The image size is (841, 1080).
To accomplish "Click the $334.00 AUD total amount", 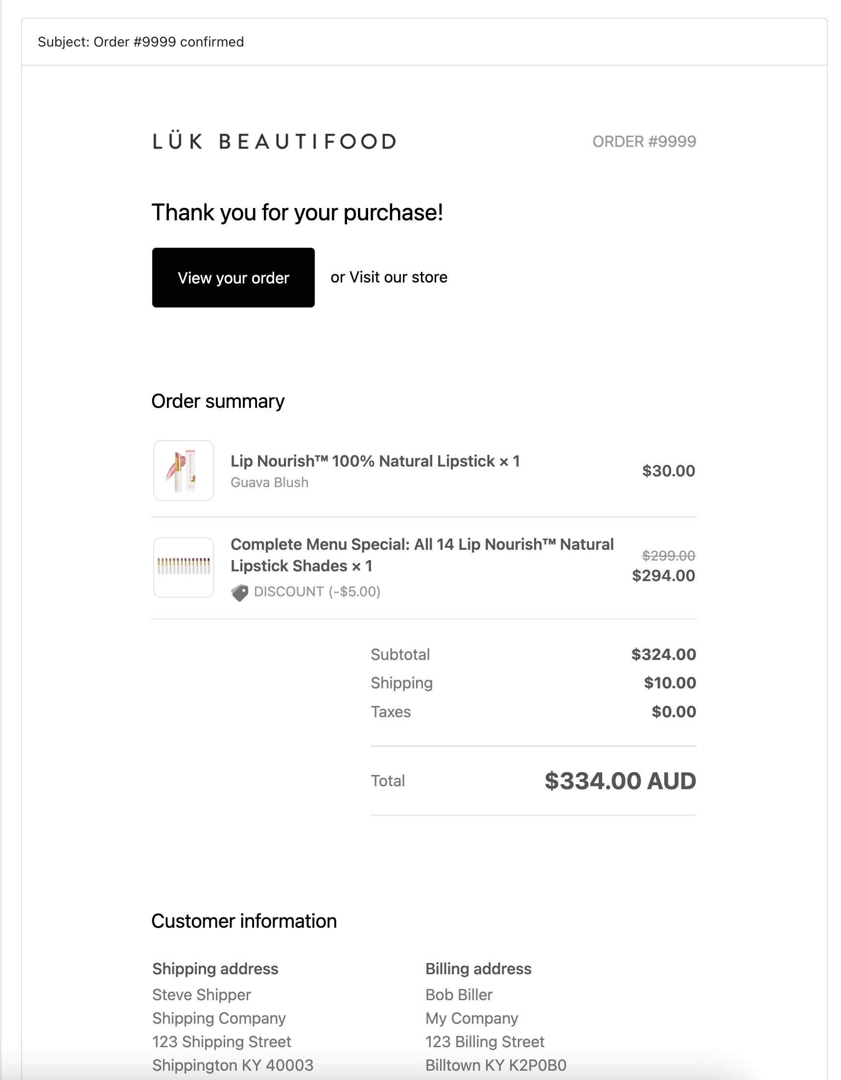I will (621, 781).
